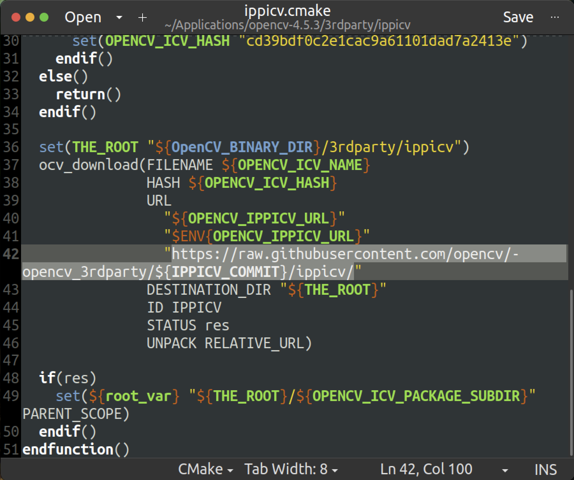Open a file with the Open button
Screen dimensions: 574x480
(83, 17)
